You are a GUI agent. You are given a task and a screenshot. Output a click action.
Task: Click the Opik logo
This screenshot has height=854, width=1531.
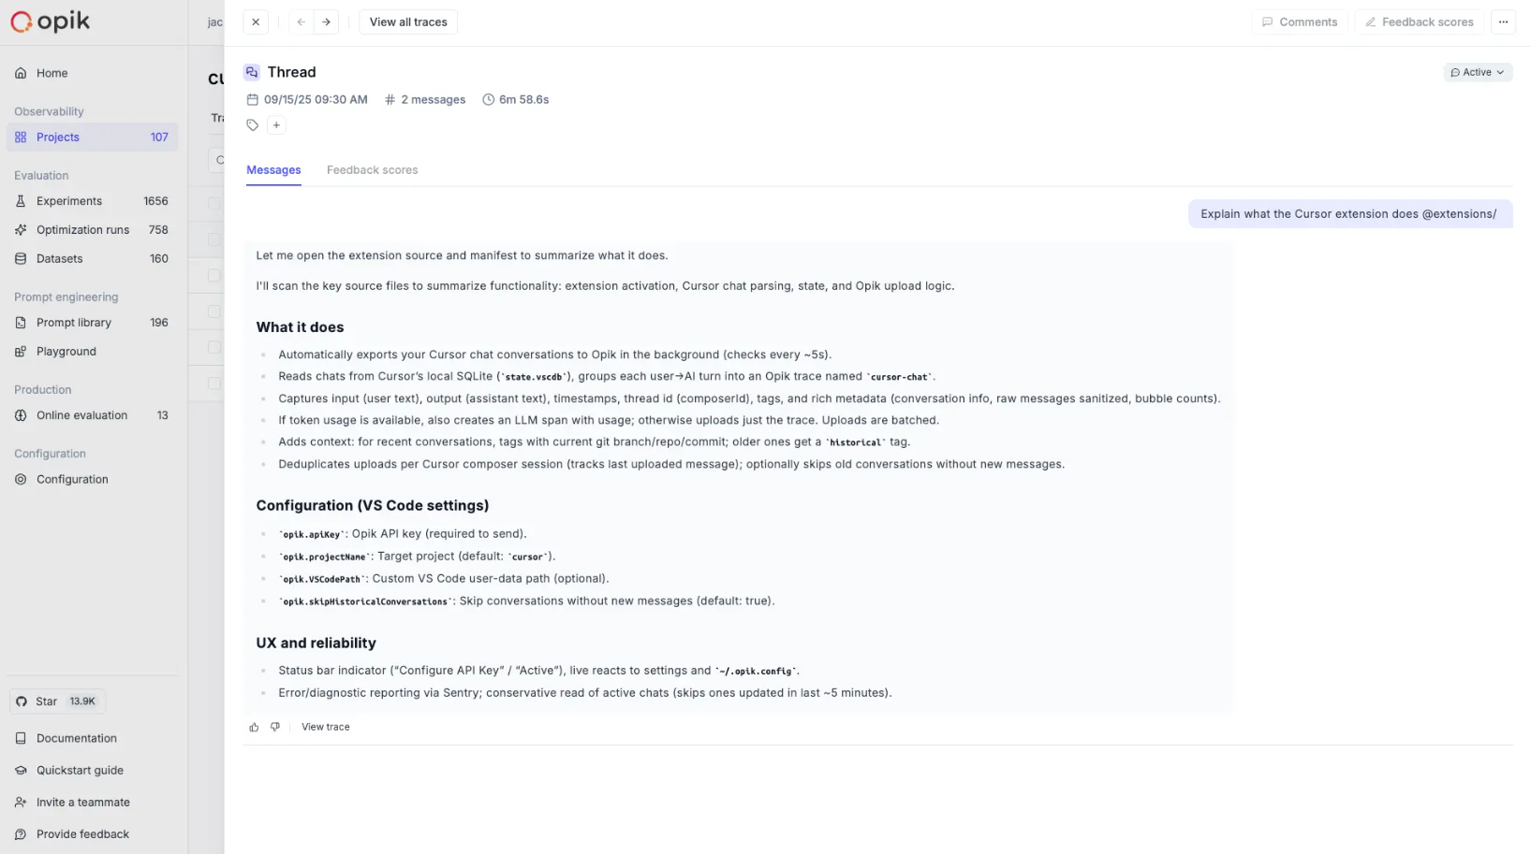coord(51,22)
